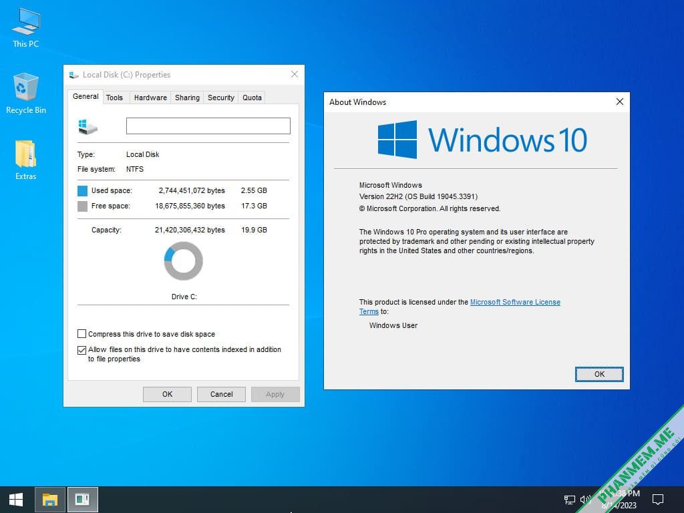684x513 pixels.
Task: Click Cancel in Local Disk Properties
Action: point(221,394)
